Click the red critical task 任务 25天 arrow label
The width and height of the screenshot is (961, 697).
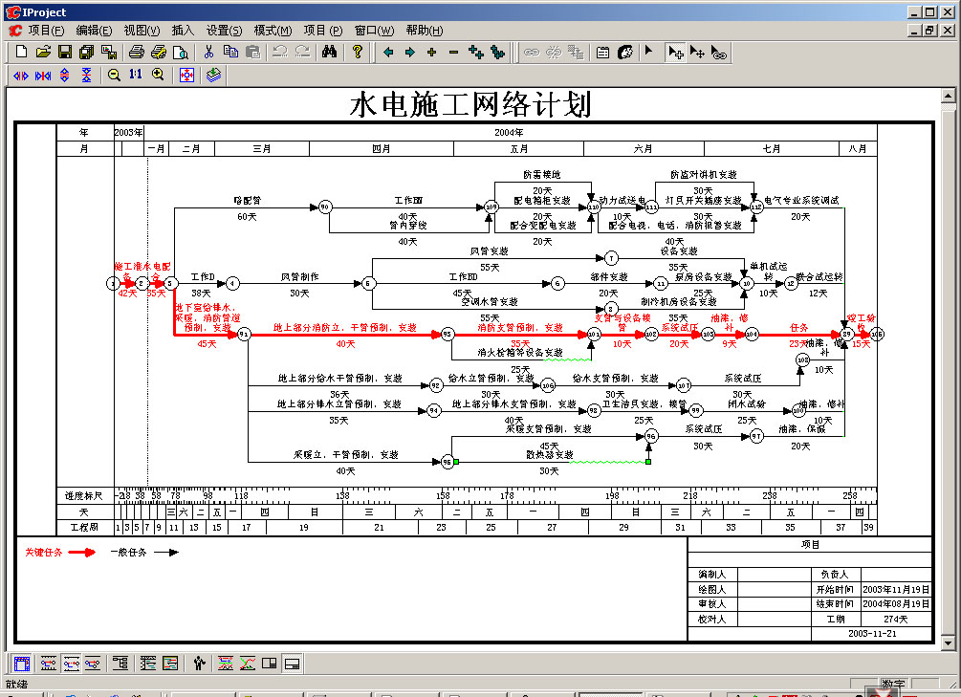[798, 327]
